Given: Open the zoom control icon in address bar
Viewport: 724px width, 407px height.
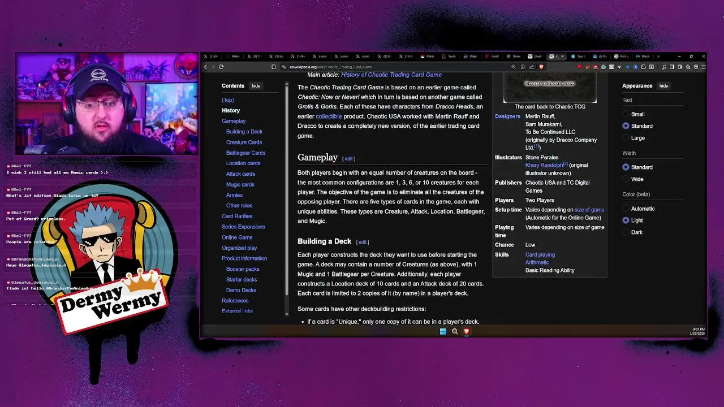Looking at the screenshot, I should (x=514, y=67).
